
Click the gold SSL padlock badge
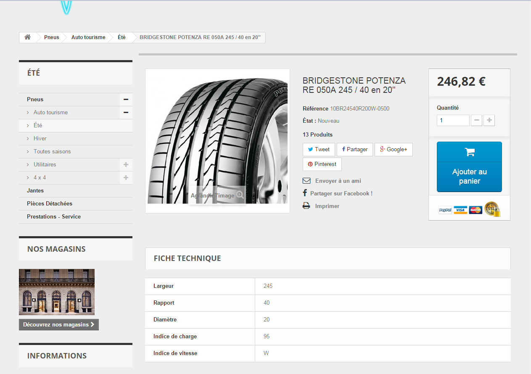pyautogui.click(x=492, y=209)
